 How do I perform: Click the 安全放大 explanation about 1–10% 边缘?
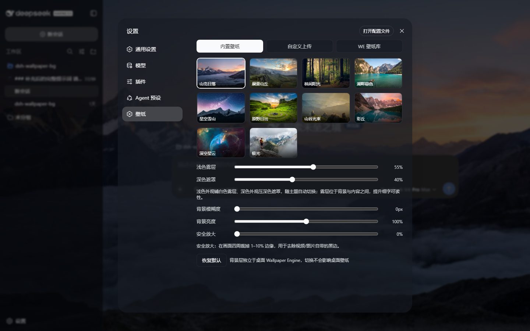[269, 246]
